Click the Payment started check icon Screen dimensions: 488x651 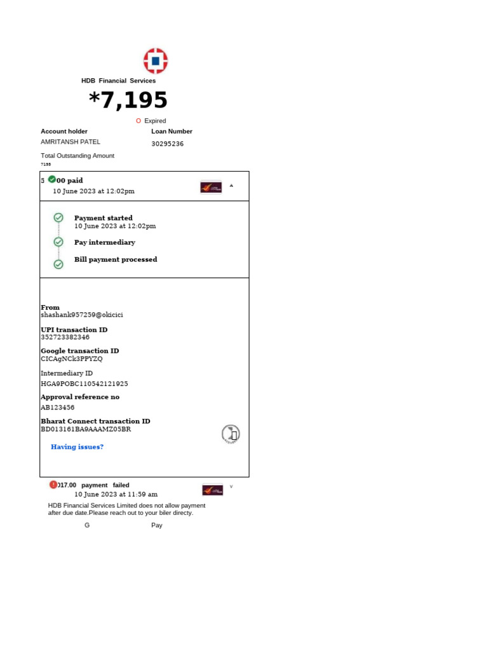click(x=58, y=217)
